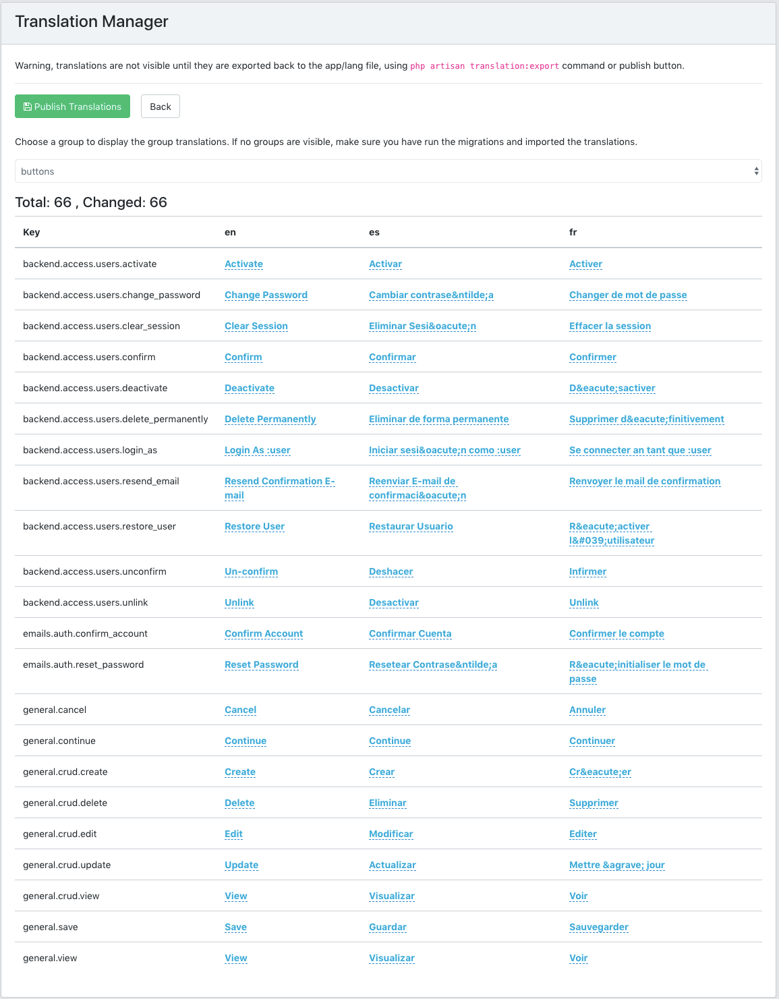Click English 'Un-confirm' translation
This screenshot has width=779, height=999.
click(x=251, y=572)
